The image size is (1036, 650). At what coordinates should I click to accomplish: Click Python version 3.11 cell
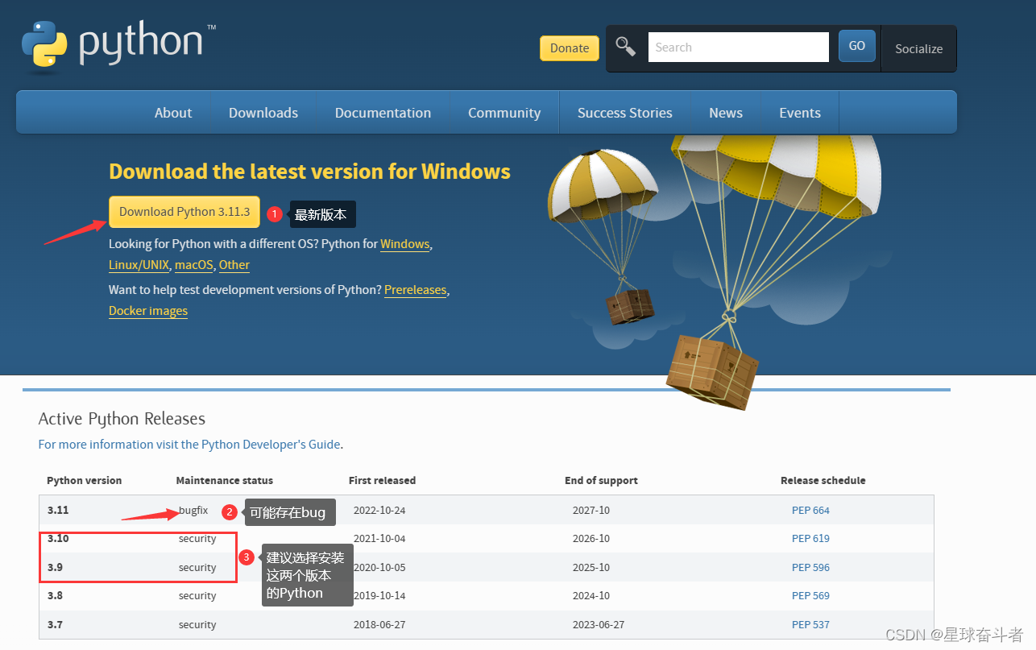(x=58, y=510)
